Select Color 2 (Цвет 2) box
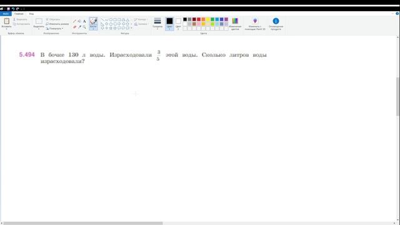Screen dimensions: 400x225 (x=178, y=24)
